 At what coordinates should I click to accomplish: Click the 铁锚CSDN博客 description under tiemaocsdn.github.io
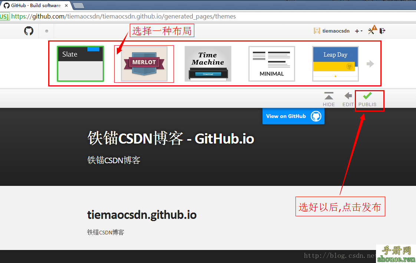[x=106, y=233]
